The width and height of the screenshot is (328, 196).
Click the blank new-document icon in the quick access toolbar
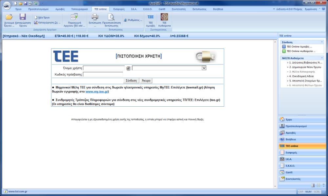(16, 3)
